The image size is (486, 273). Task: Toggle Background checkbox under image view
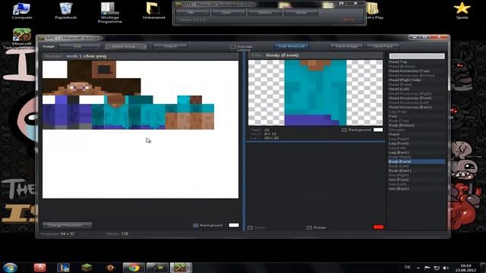(196, 225)
